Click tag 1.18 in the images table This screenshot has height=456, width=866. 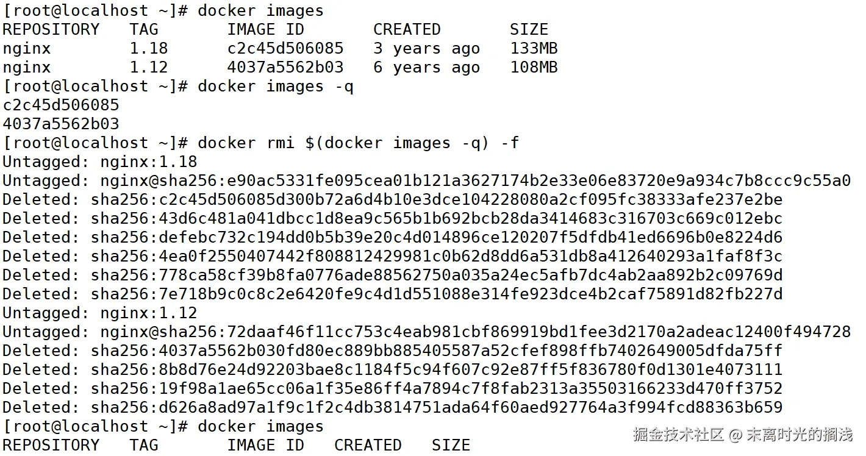[x=149, y=49]
